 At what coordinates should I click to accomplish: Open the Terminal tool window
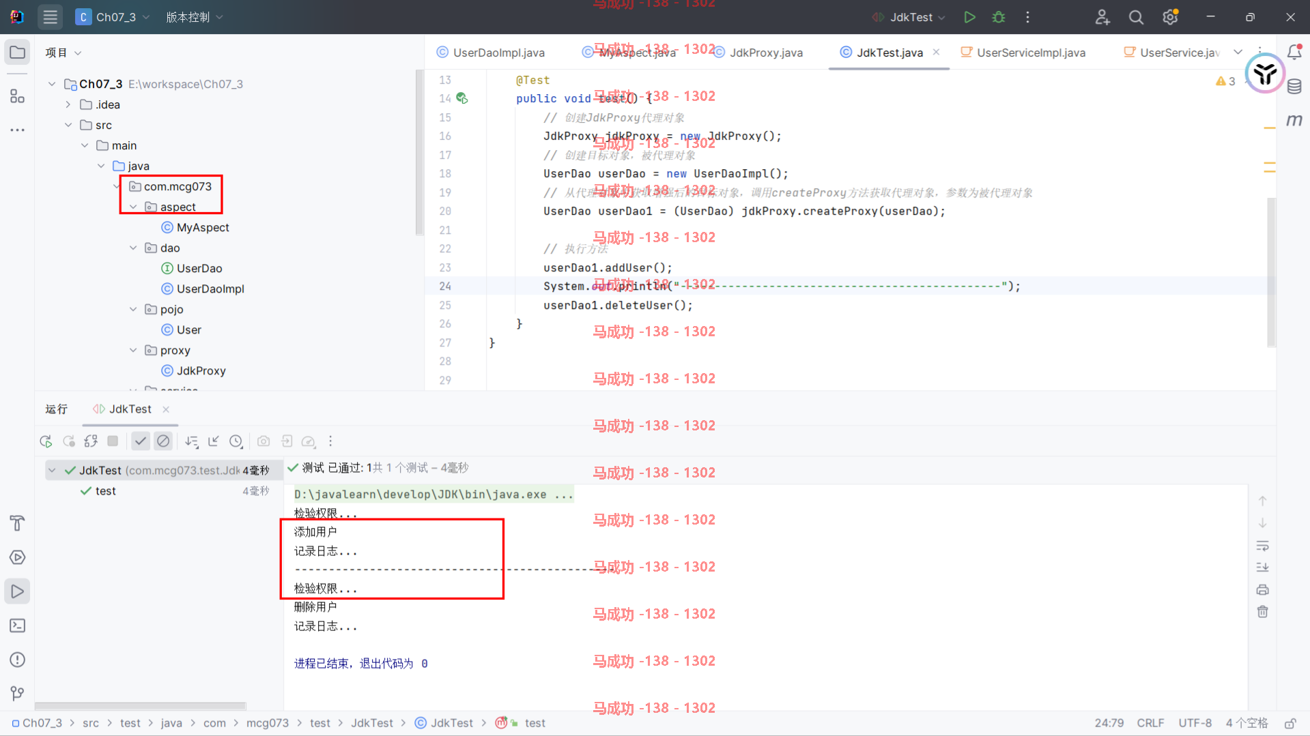click(x=17, y=625)
